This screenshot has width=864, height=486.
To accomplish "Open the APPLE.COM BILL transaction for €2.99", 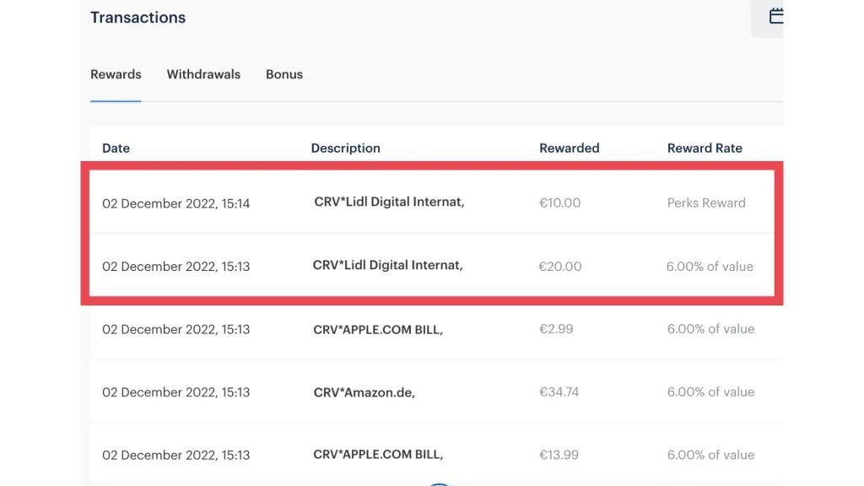I will click(x=378, y=329).
